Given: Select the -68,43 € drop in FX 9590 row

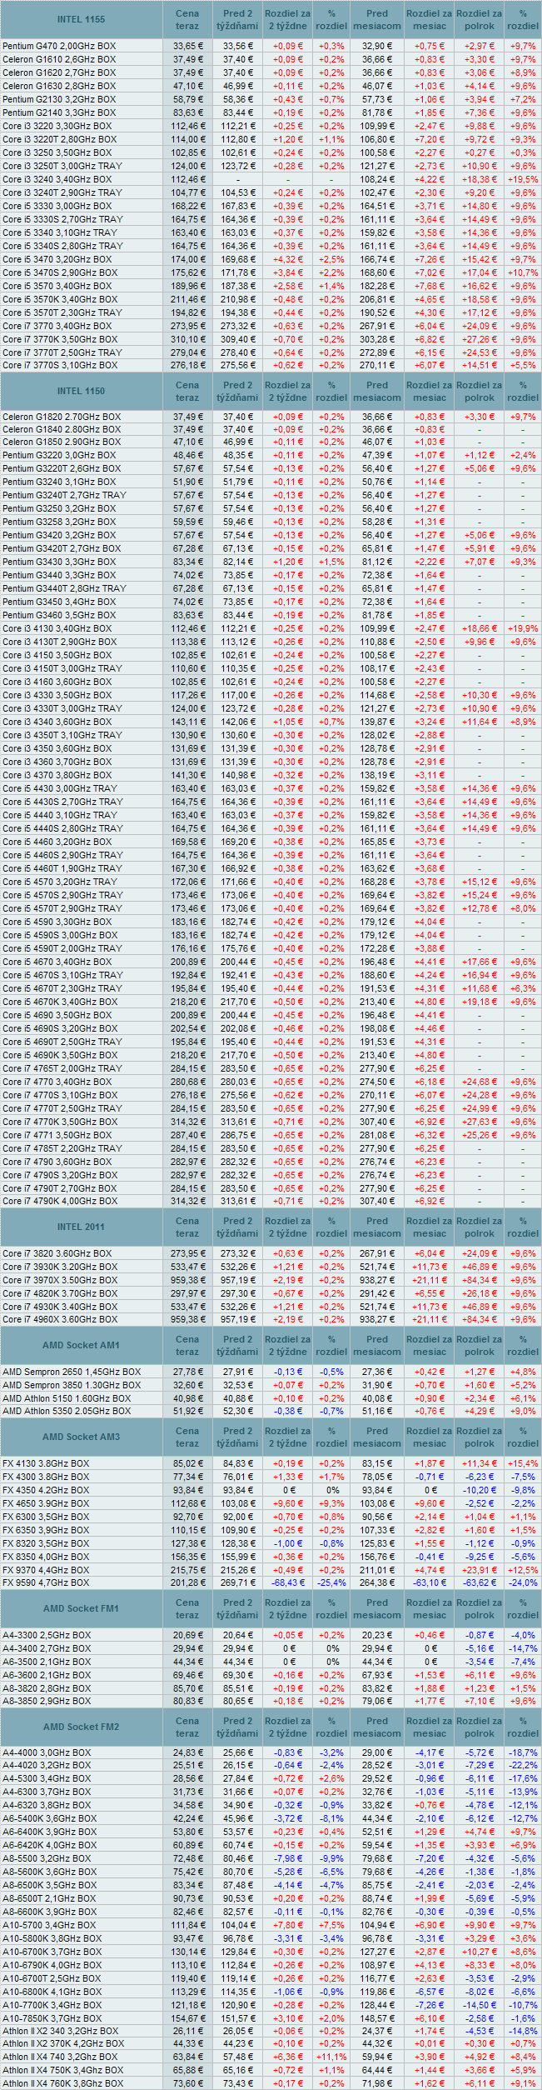Looking at the screenshot, I should point(287,1582).
